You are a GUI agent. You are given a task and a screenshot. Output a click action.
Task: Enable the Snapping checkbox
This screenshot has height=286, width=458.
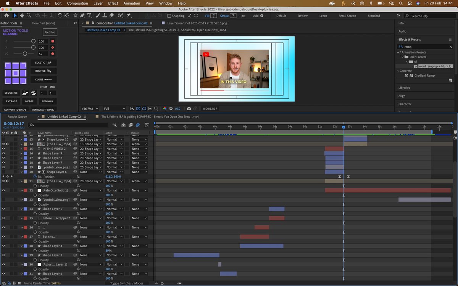click(x=169, y=16)
